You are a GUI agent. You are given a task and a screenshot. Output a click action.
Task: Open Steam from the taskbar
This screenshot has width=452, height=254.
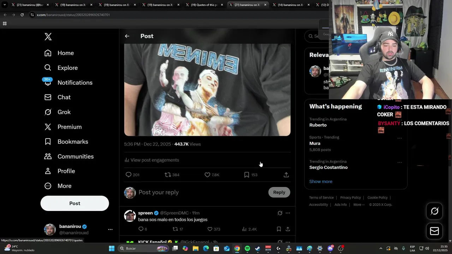click(257, 249)
